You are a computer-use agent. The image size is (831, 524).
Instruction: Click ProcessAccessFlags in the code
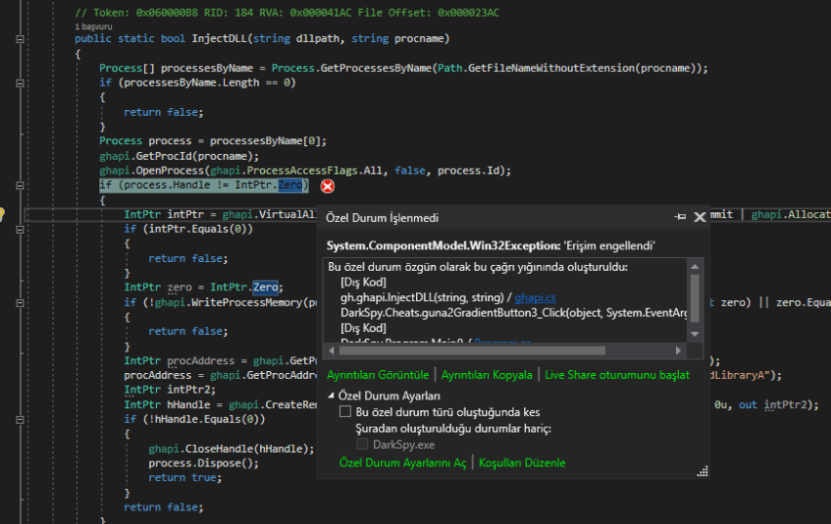click(302, 170)
